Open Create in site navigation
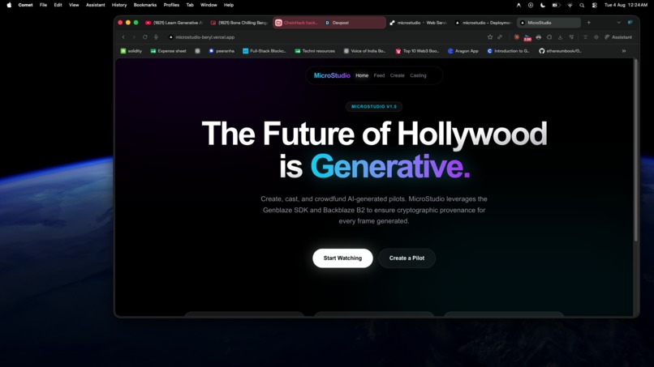Screen dimensions: 654x367 point(397,75)
